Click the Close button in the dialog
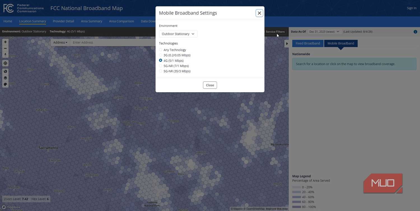 coord(210,85)
